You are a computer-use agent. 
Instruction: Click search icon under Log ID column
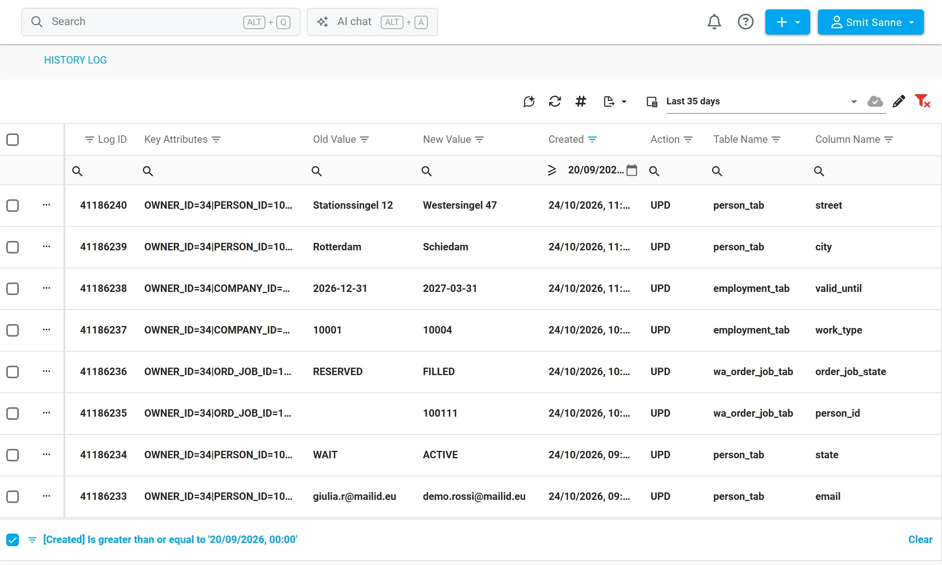(77, 171)
